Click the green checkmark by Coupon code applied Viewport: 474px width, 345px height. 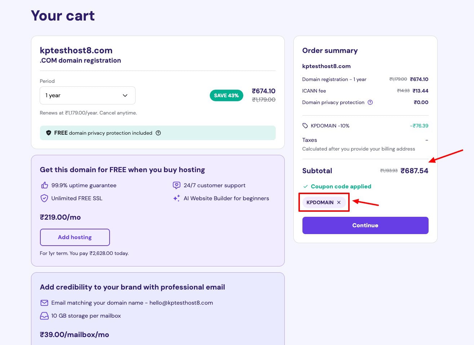(x=305, y=187)
